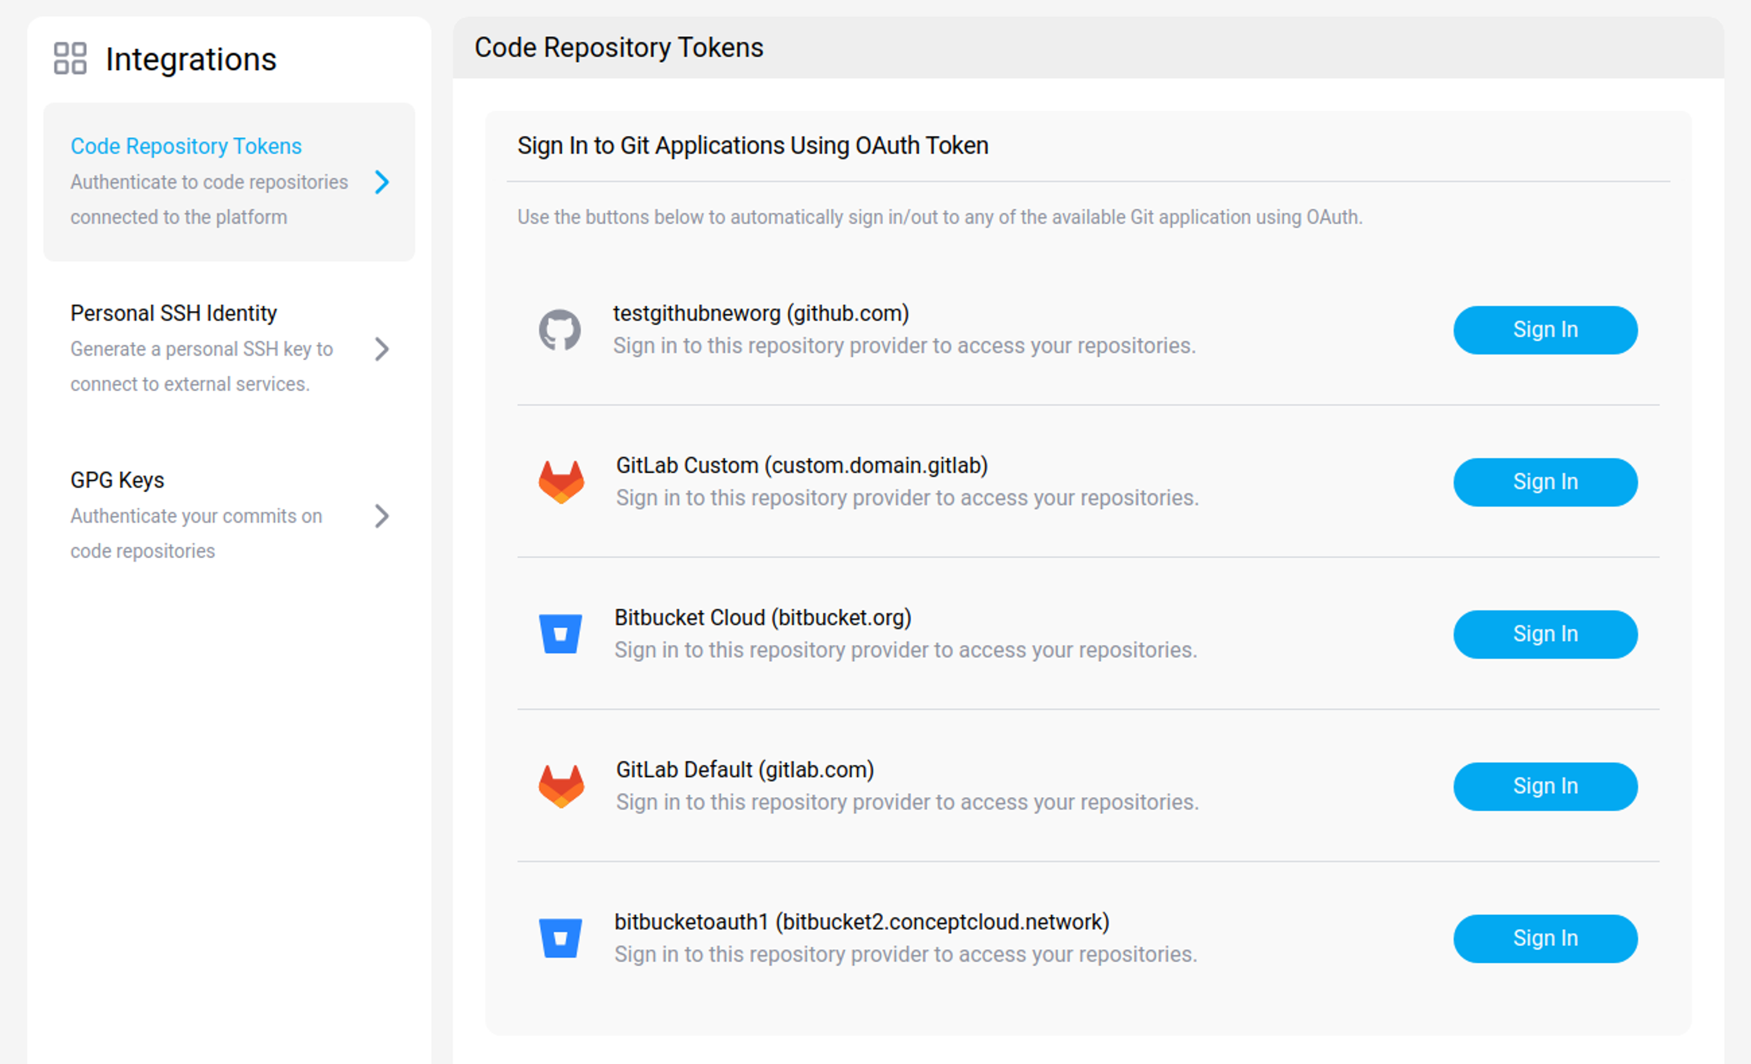This screenshot has height=1064, width=1751.
Task: Click the bitbucketoauth1 bucket icon
Action: 561,937
